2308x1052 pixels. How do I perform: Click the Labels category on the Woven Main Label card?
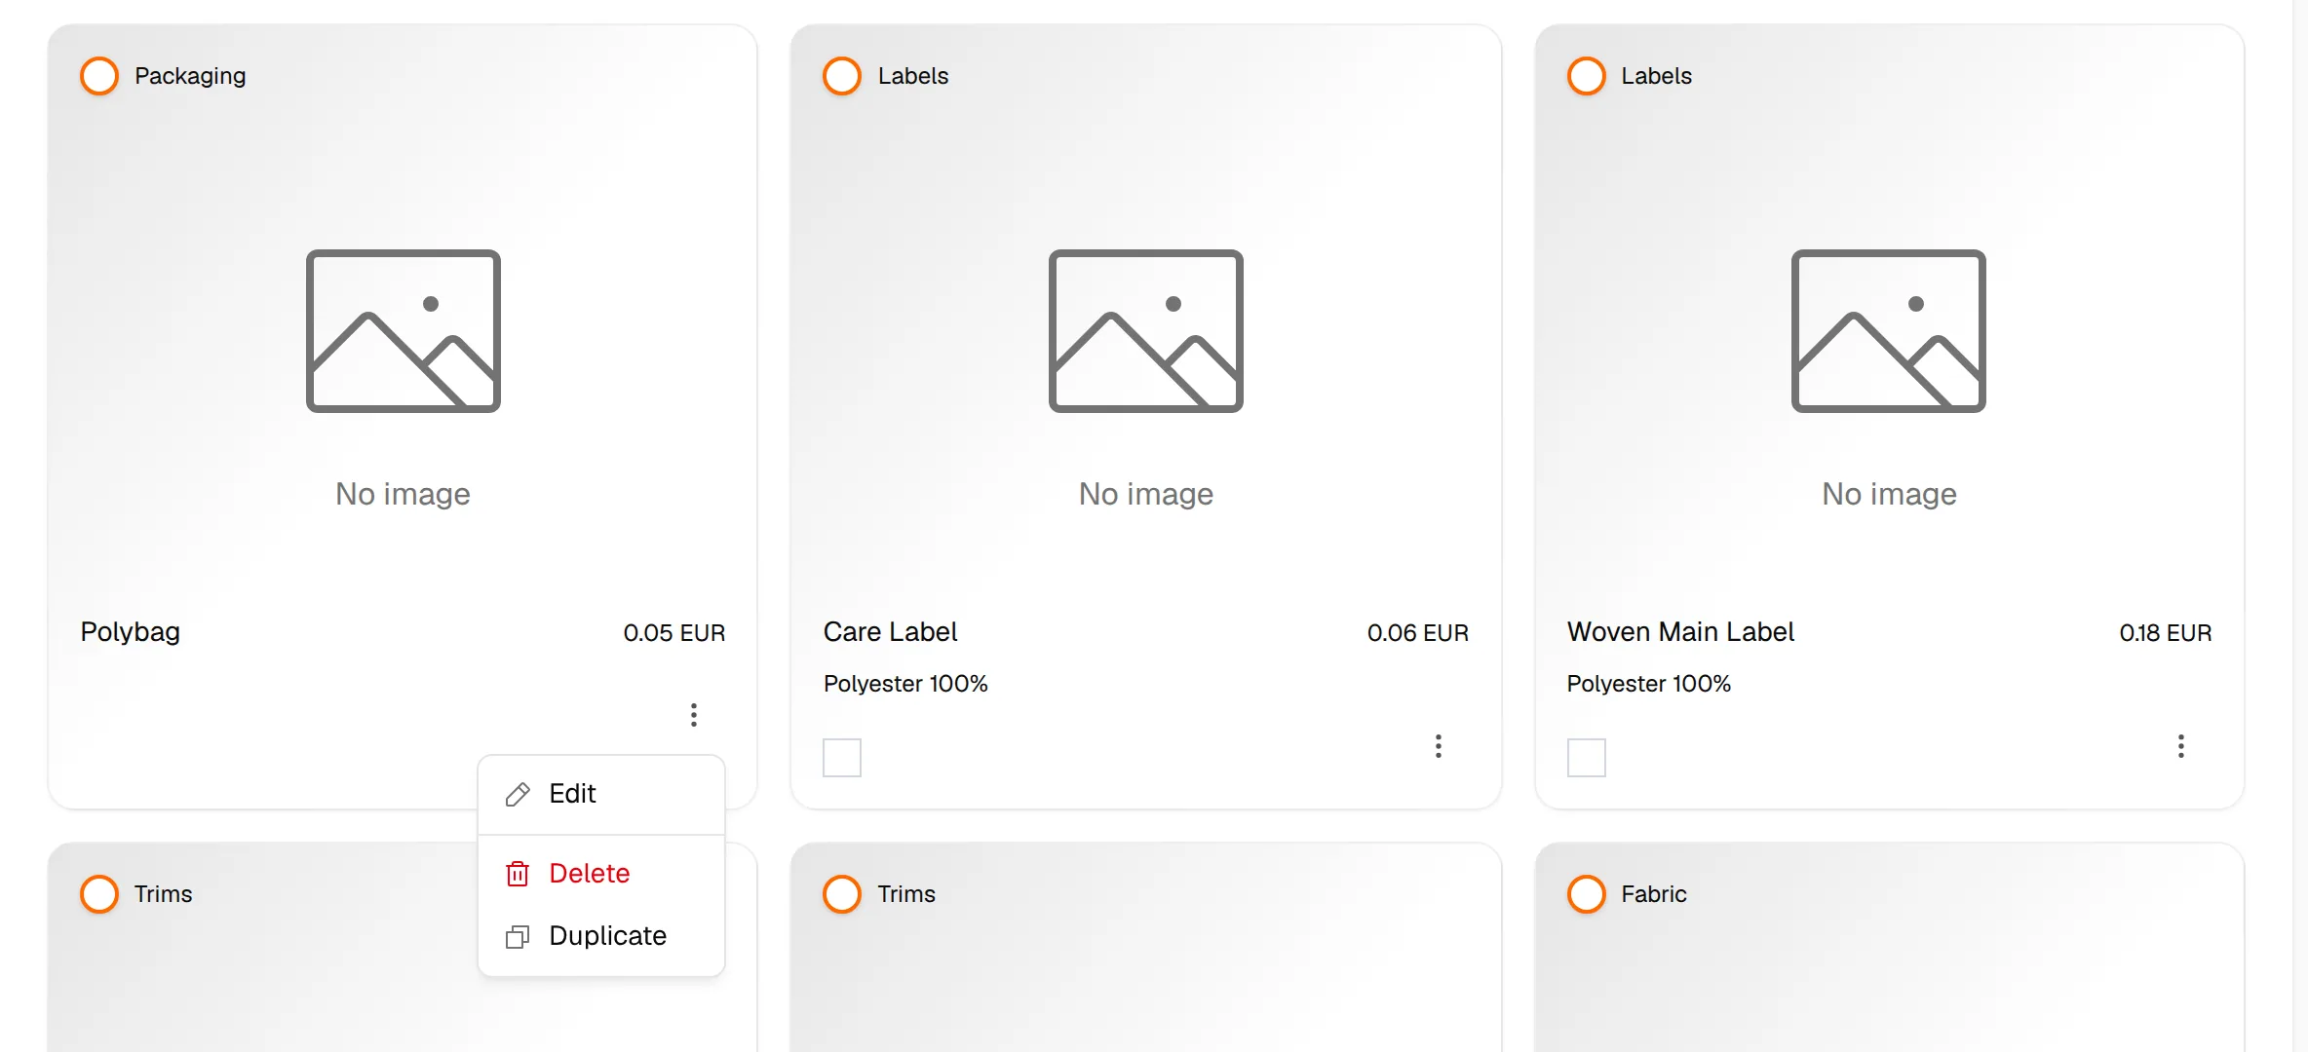[1657, 76]
